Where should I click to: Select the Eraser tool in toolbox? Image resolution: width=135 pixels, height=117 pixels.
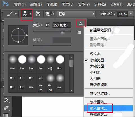click(6, 108)
